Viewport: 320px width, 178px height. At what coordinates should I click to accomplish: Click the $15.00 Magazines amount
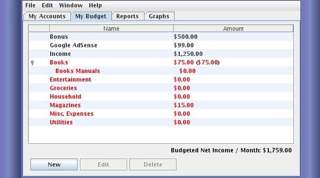[184, 105]
